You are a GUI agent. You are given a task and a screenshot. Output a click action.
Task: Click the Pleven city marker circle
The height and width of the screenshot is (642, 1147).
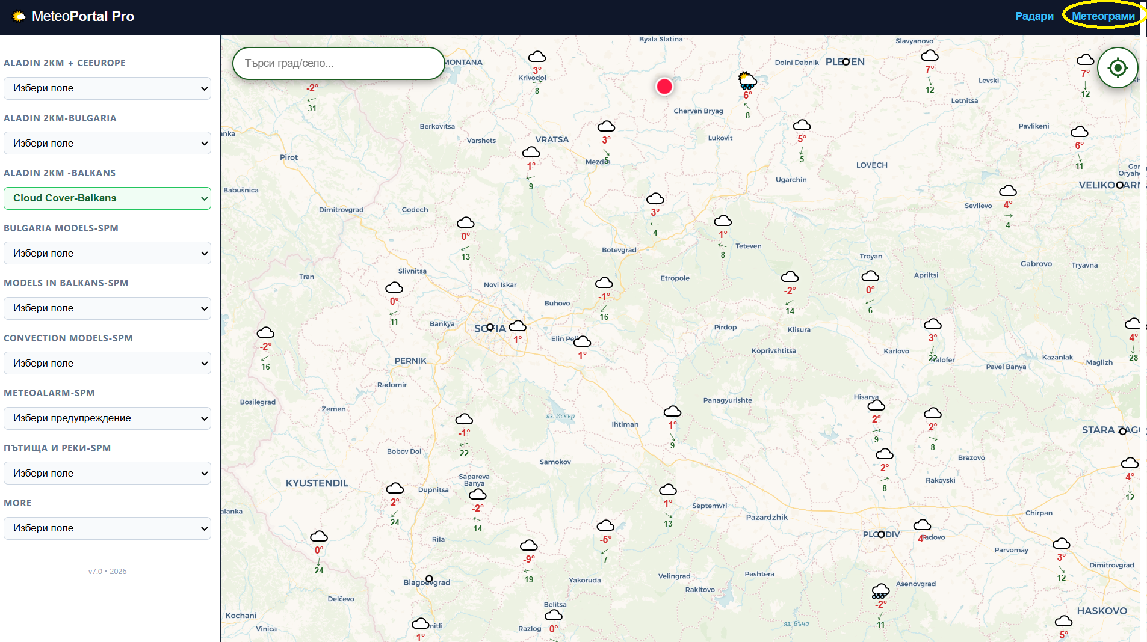coord(846,62)
